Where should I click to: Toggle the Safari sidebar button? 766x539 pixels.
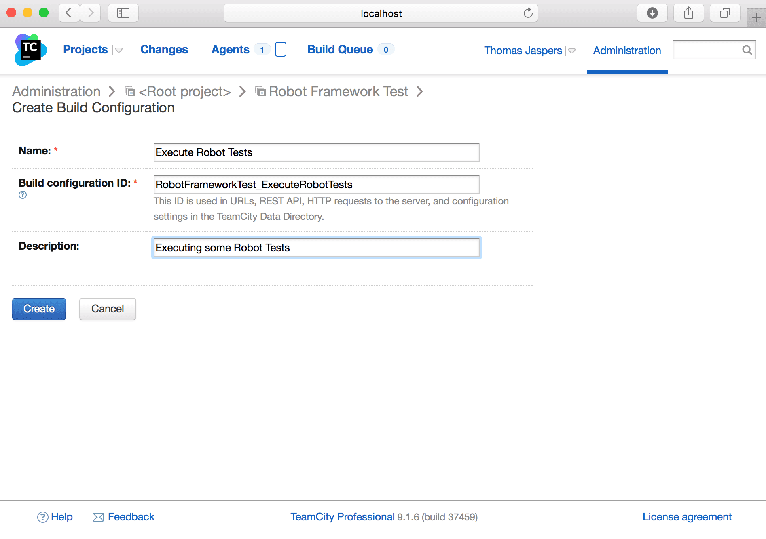click(123, 13)
